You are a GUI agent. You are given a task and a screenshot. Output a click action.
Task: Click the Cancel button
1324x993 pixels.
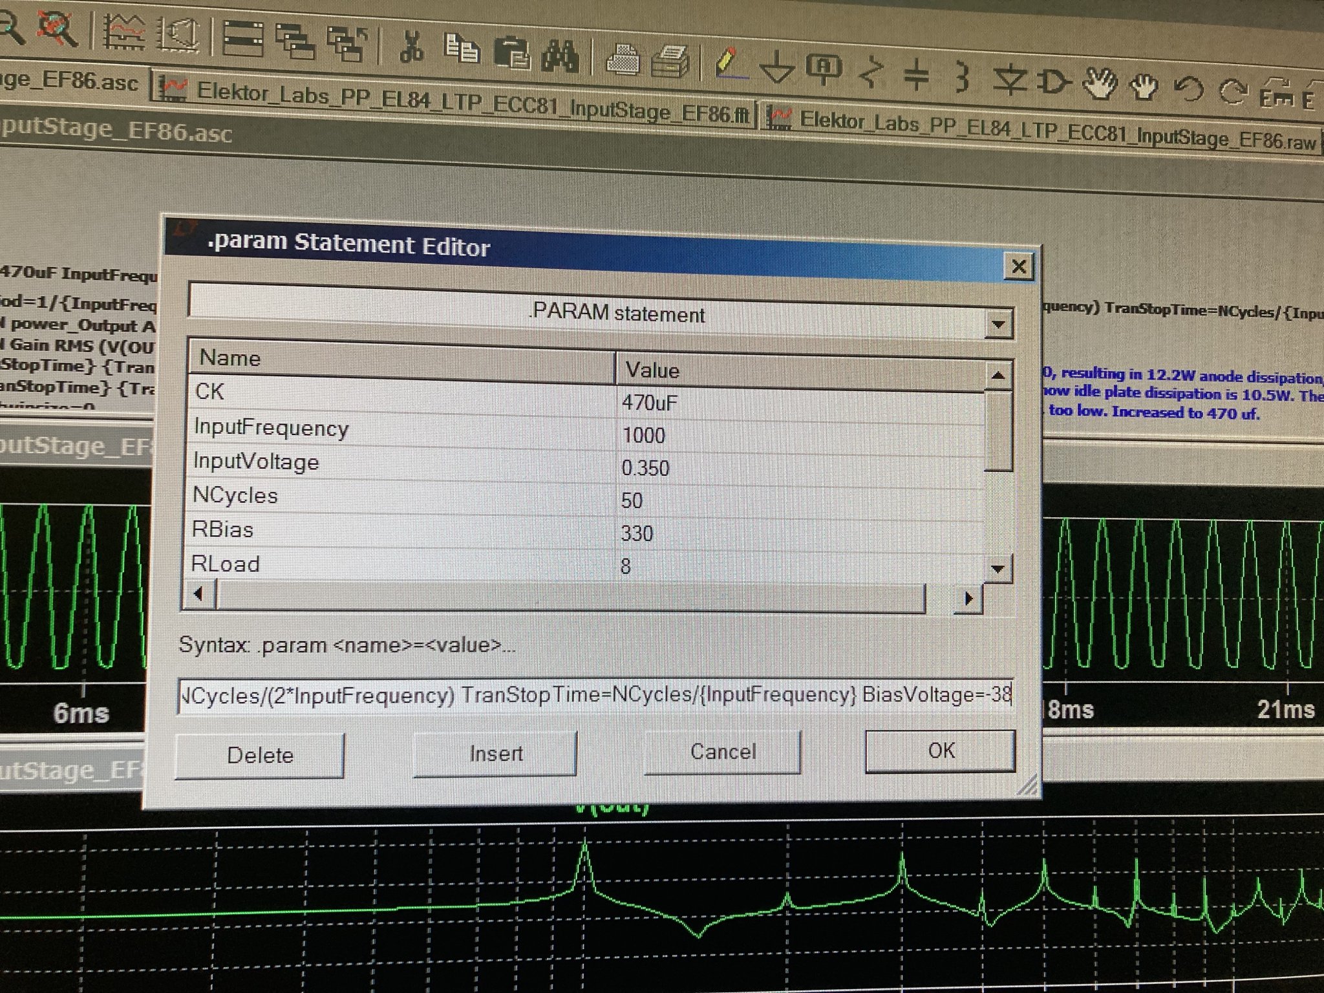723,751
